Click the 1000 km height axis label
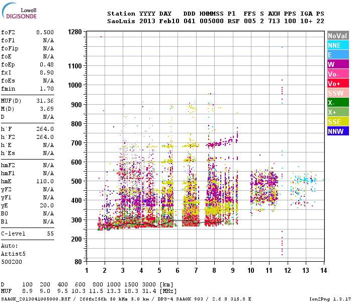 point(75,85)
